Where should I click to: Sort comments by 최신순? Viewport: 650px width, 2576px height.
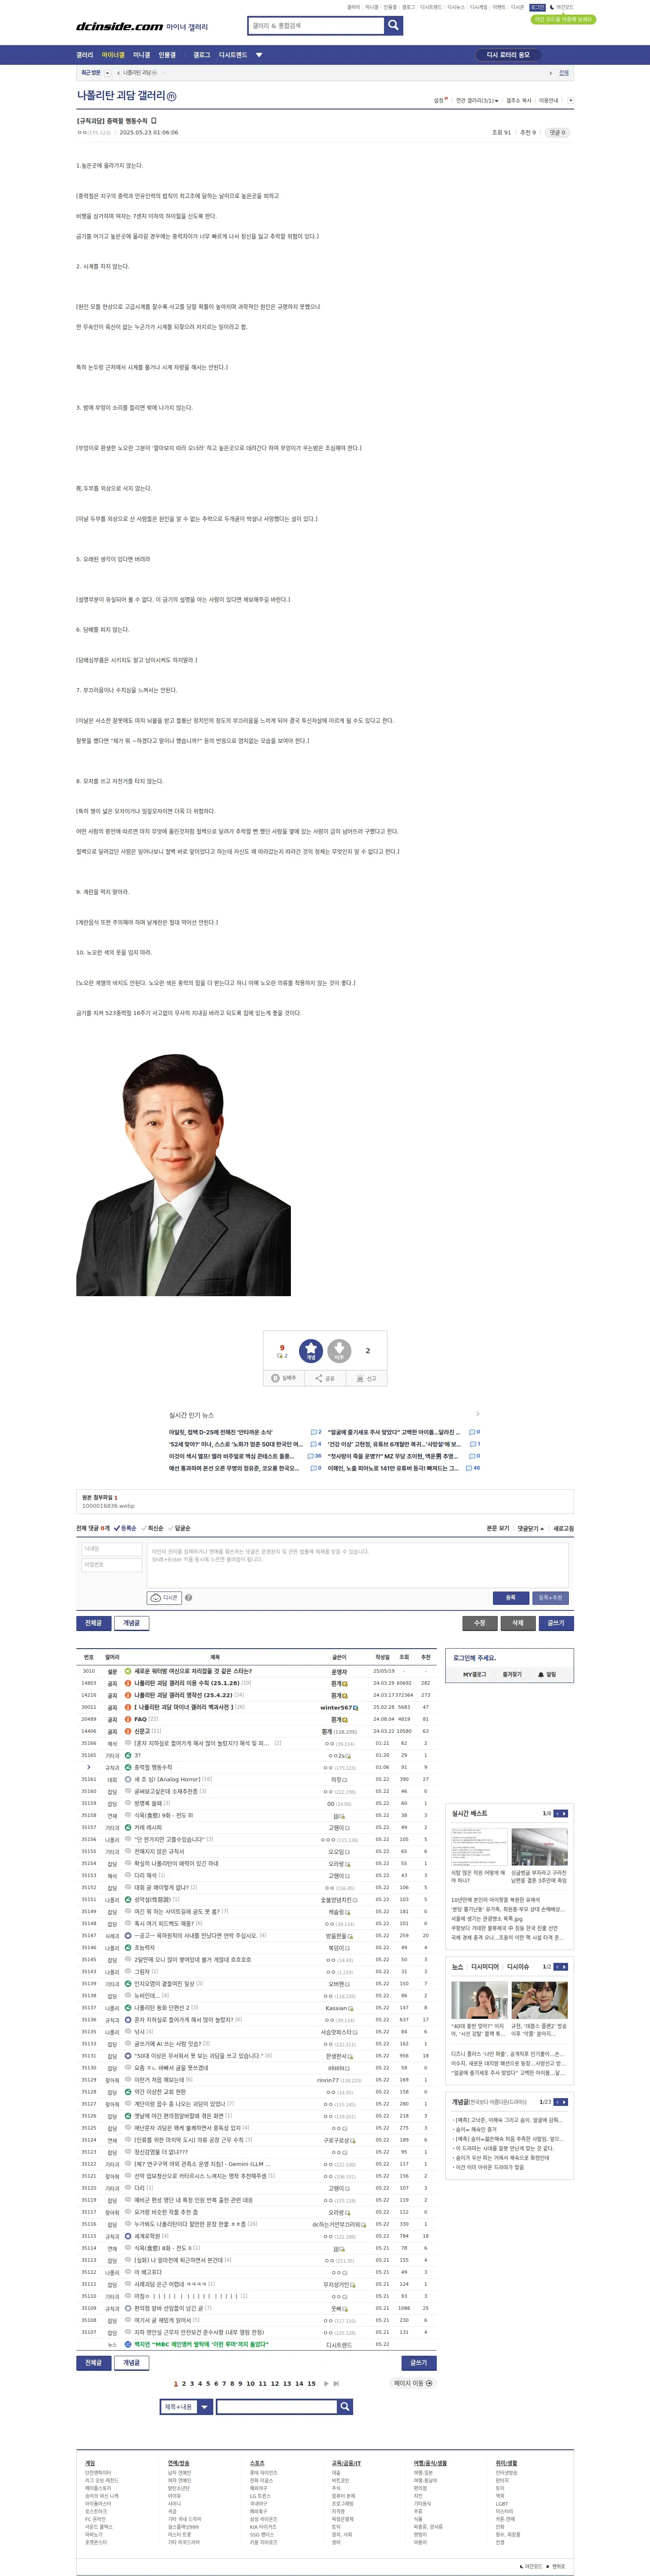pos(152,1528)
